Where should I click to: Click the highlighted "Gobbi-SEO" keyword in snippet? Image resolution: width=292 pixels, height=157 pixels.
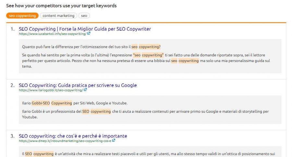coord(41,103)
